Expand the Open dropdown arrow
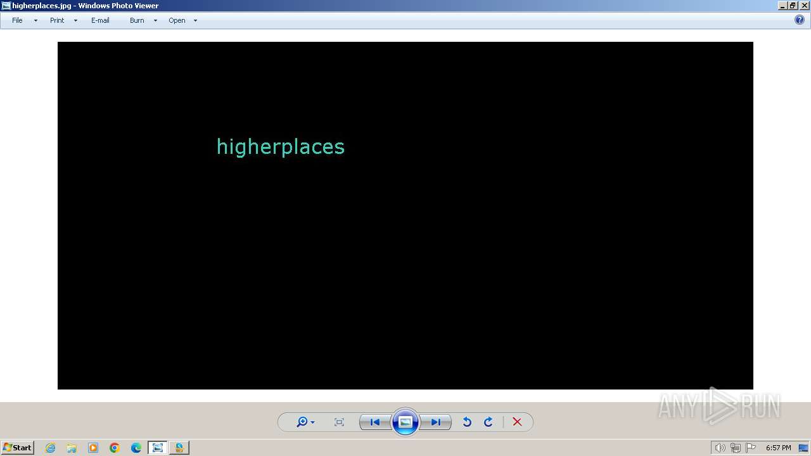This screenshot has height=456, width=811. [195, 20]
